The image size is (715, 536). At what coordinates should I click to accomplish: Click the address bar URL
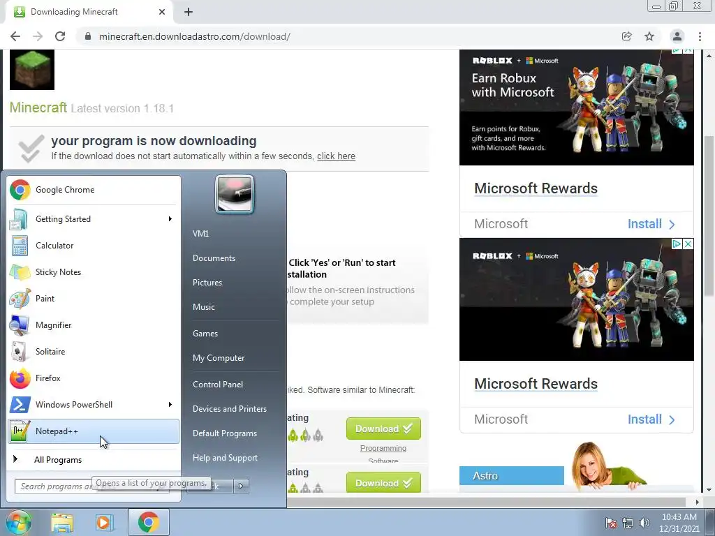[x=195, y=36]
